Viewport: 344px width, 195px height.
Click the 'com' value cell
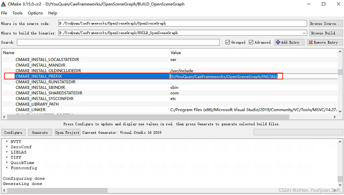pyautogui.click(x=174, y=93)
